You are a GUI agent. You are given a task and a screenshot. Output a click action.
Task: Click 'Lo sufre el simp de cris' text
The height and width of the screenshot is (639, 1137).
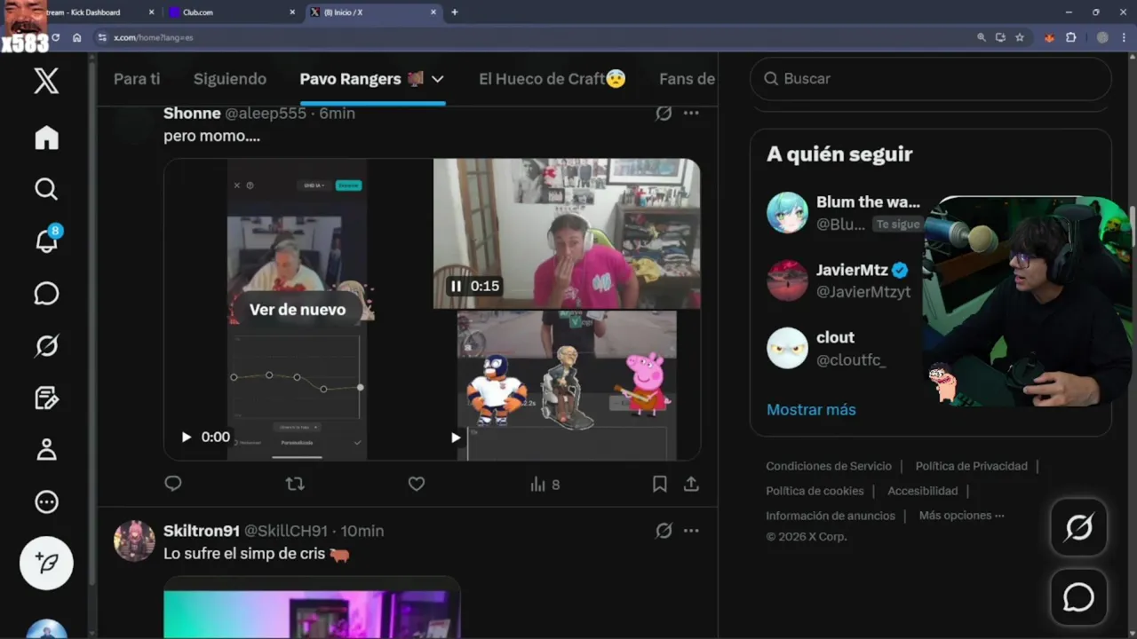(246, 554)
